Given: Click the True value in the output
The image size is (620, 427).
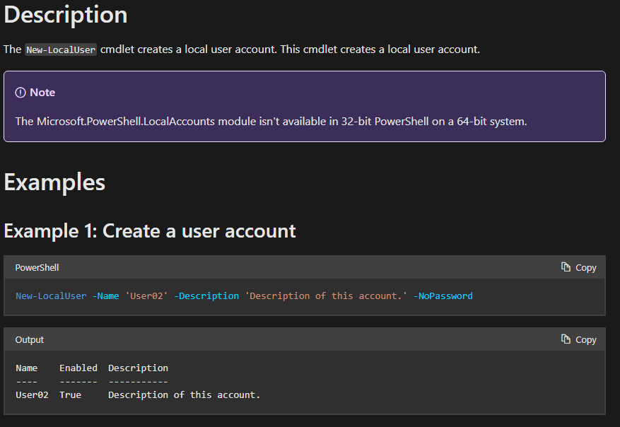Looking at the screenshot, I should pyautogui.click(x=70, y=394).
